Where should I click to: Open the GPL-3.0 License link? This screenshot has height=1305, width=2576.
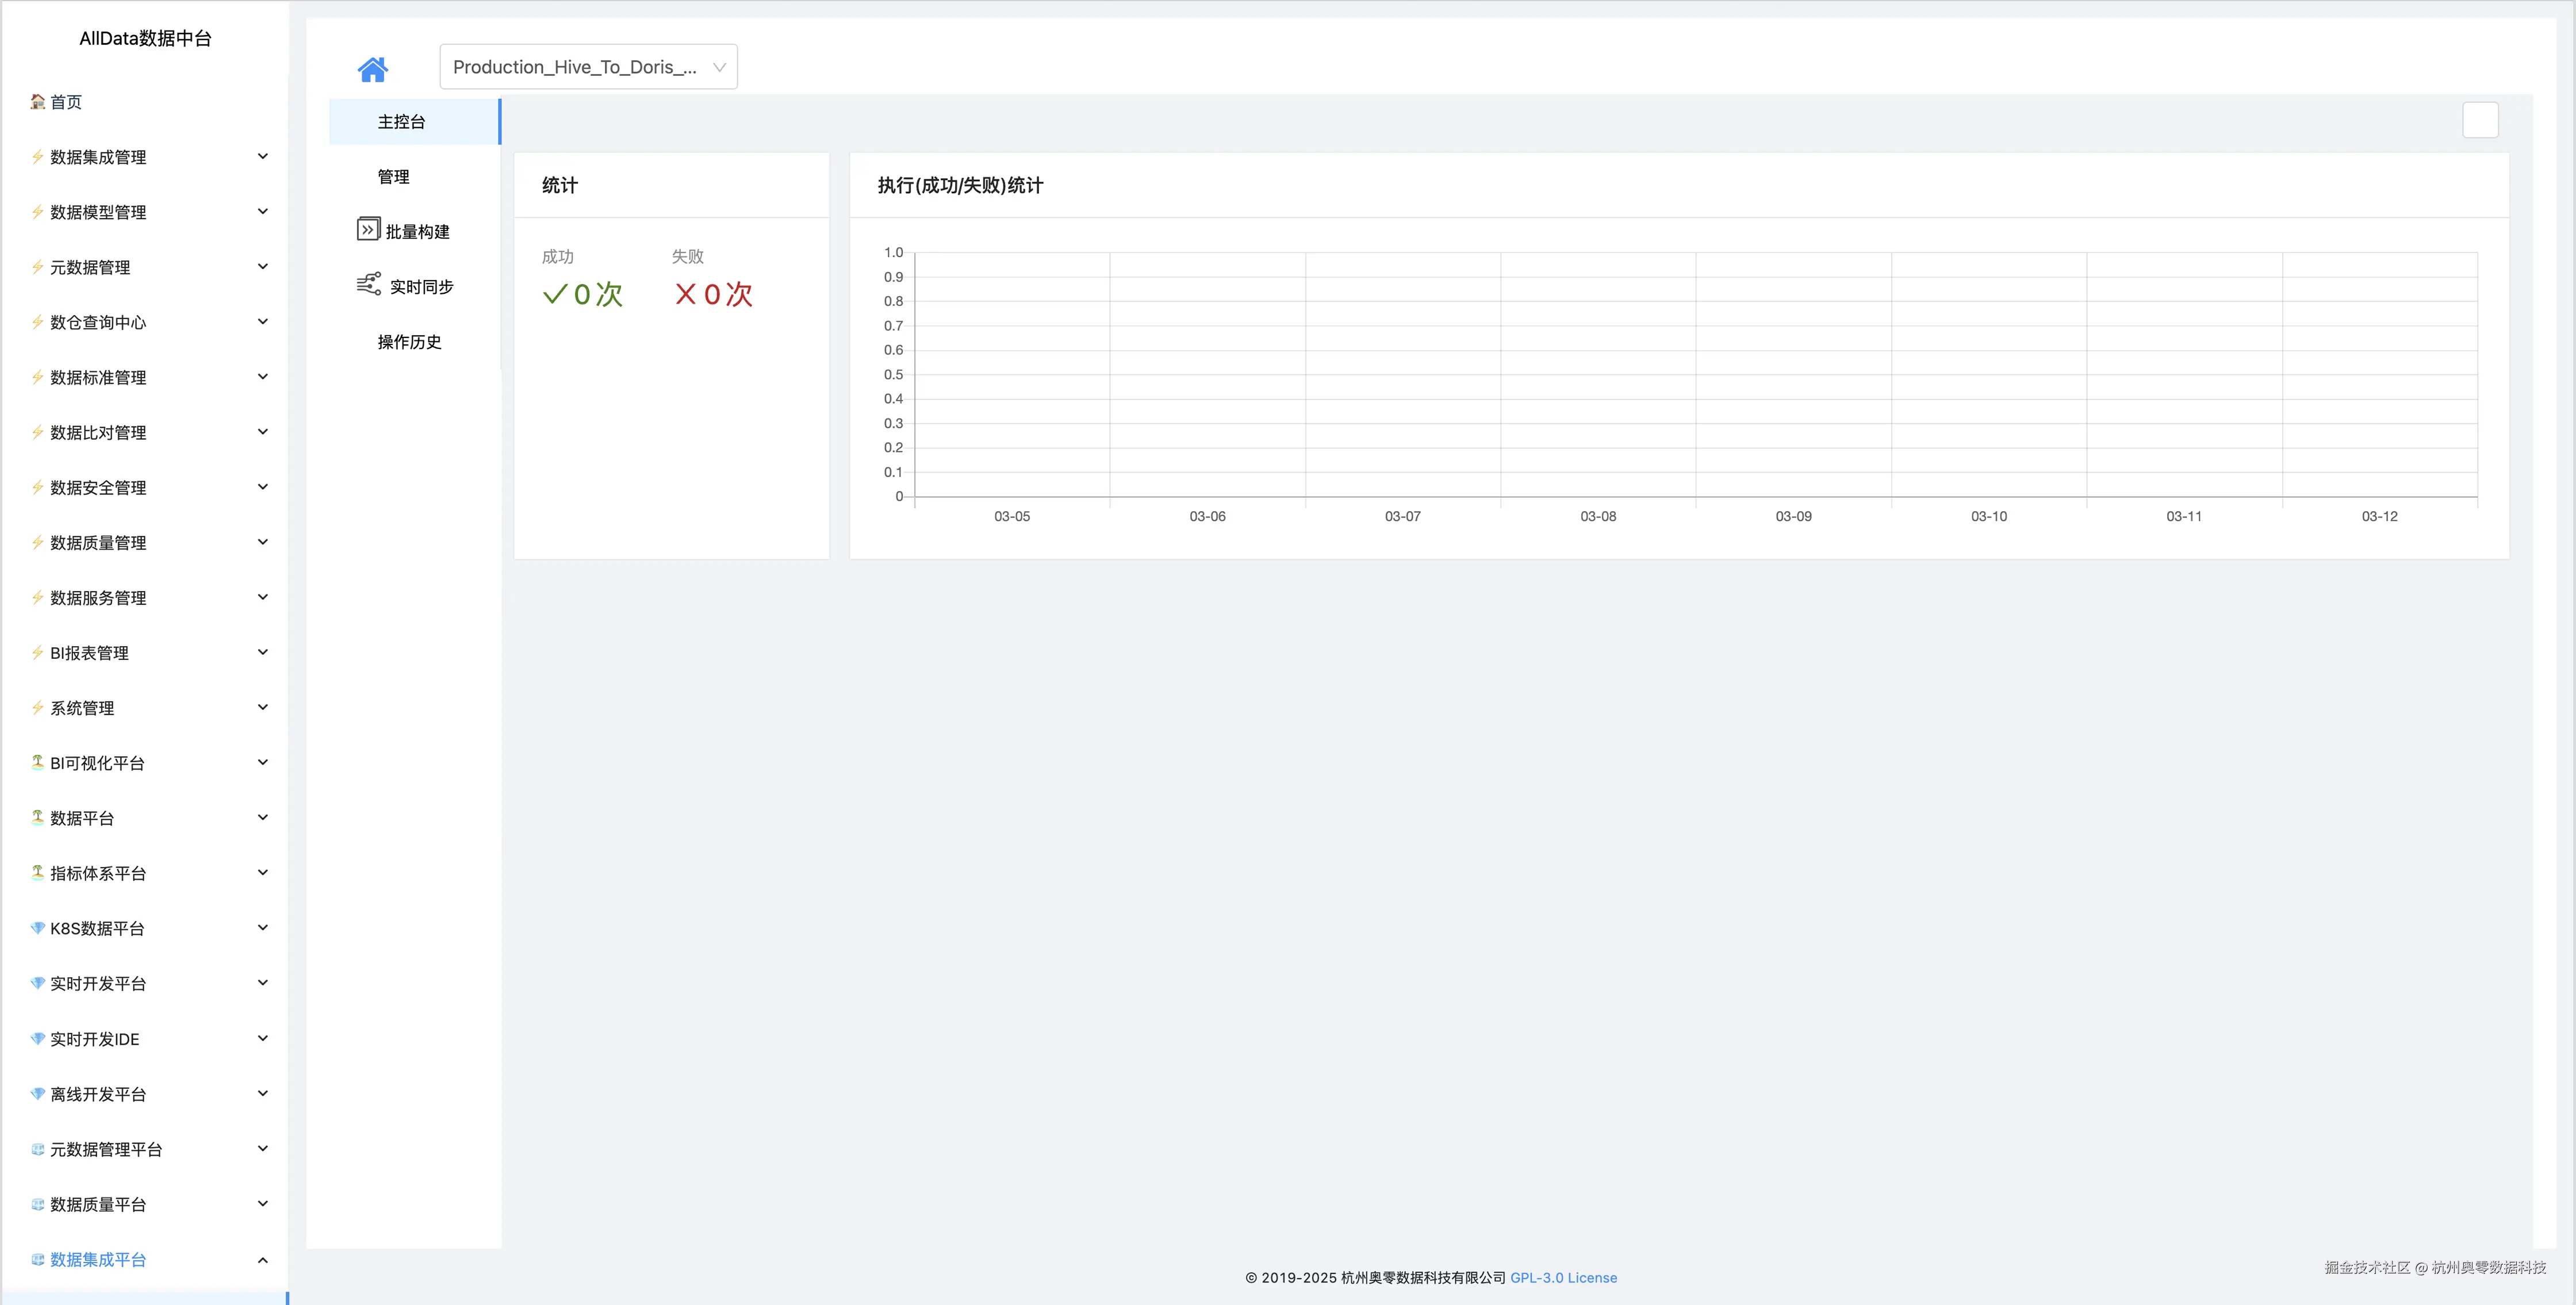click(1563, 1278)
